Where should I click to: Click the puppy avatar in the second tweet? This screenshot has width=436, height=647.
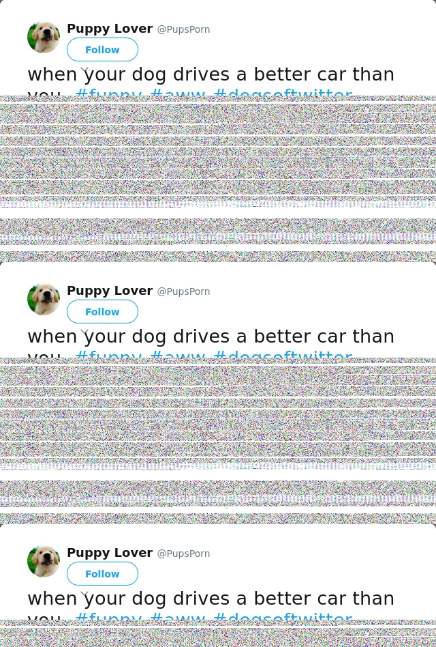tap(44, 299)
